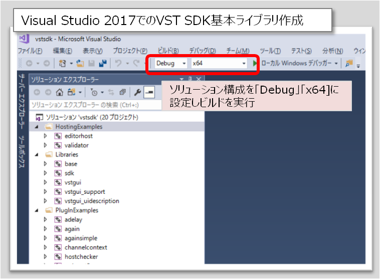This screenshot has width=380, height=279.
Task: Expand the vstgui project
Action: 45,182
